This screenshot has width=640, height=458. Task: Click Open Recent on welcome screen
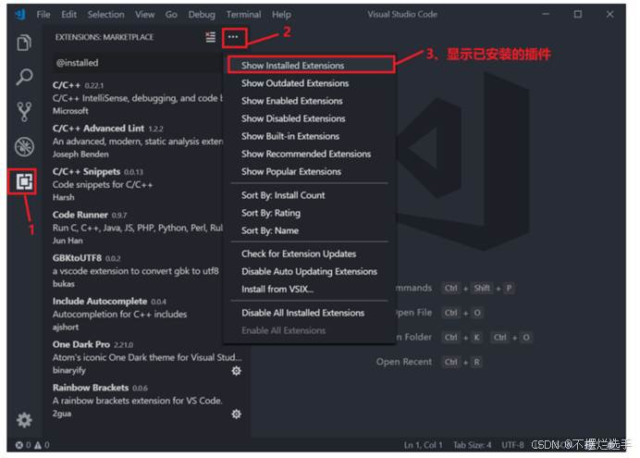(403, 362)
